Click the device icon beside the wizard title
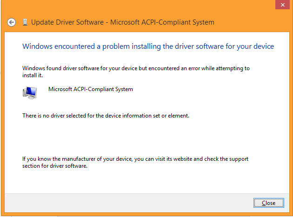The image size is (293, 217). [x=25, y=22]
